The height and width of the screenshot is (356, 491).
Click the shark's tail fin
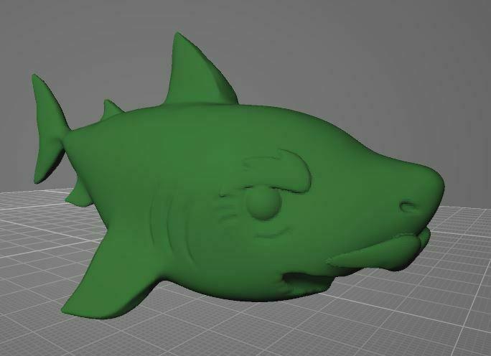[49, 130]
